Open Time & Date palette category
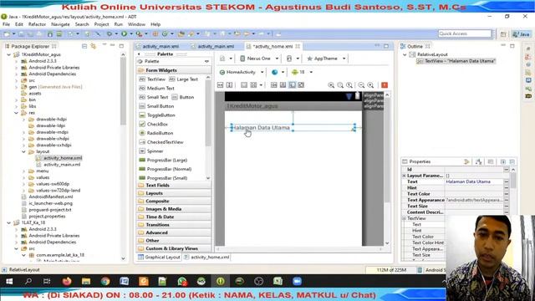Screen dimensions: 535x301 click(x=174, y=217)
